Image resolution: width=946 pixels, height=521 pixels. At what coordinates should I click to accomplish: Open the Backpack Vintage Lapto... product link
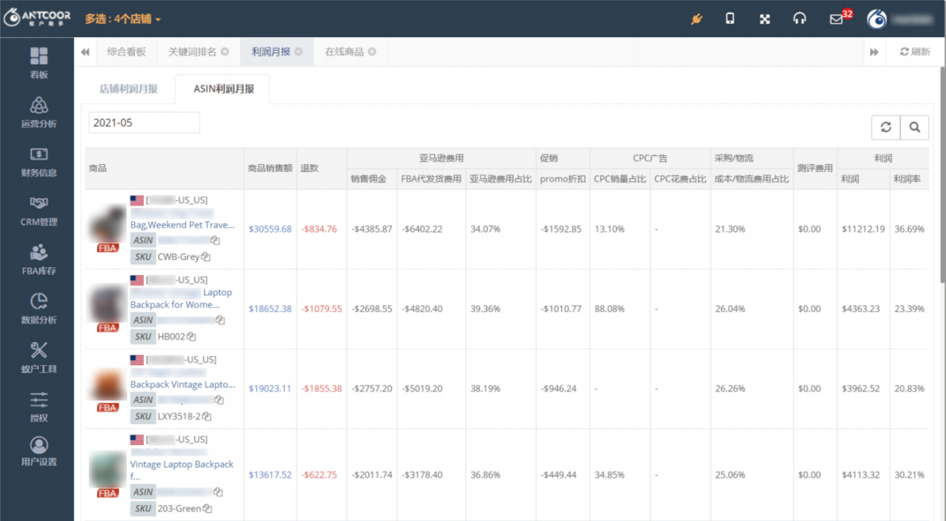coord(182,385)
